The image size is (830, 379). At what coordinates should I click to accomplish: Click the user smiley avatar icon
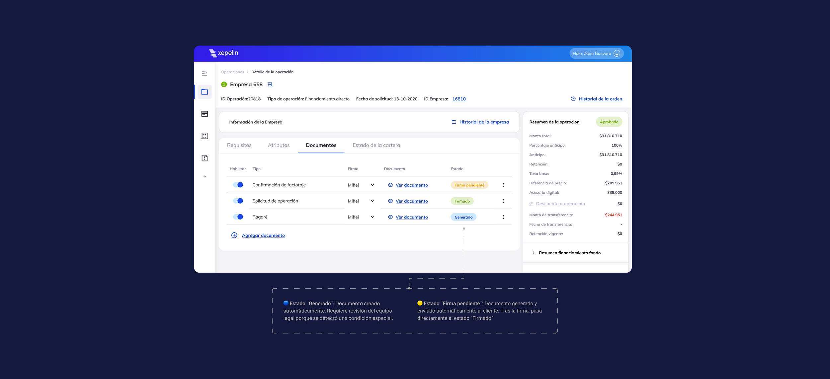tap(617, 54)
